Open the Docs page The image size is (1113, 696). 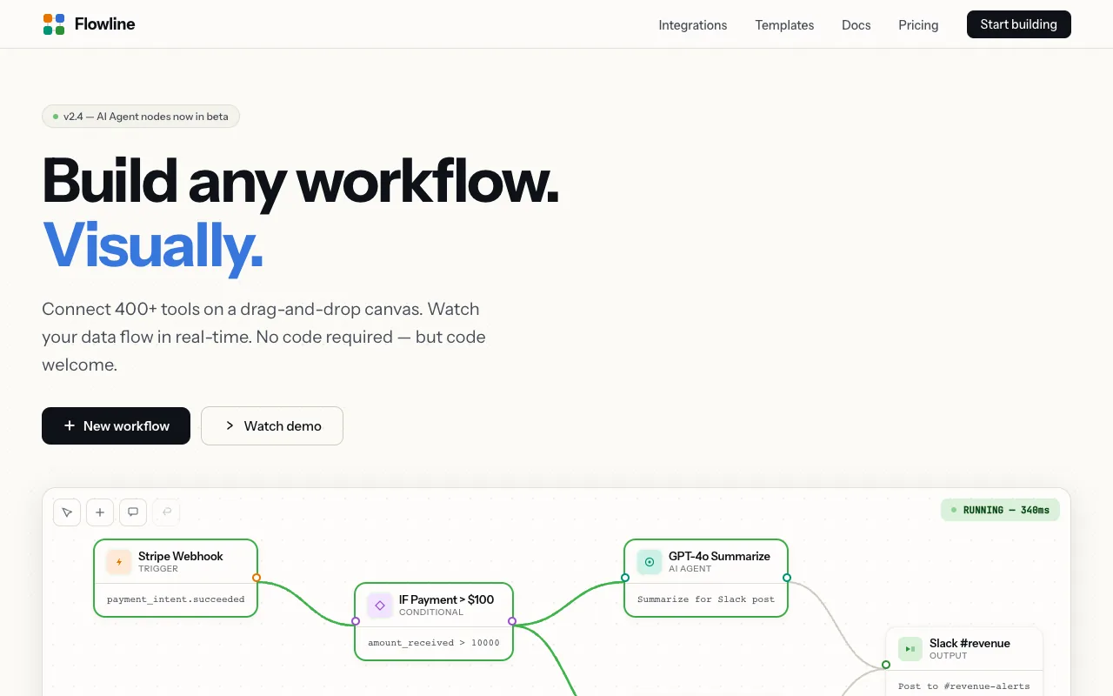(856, 24)
